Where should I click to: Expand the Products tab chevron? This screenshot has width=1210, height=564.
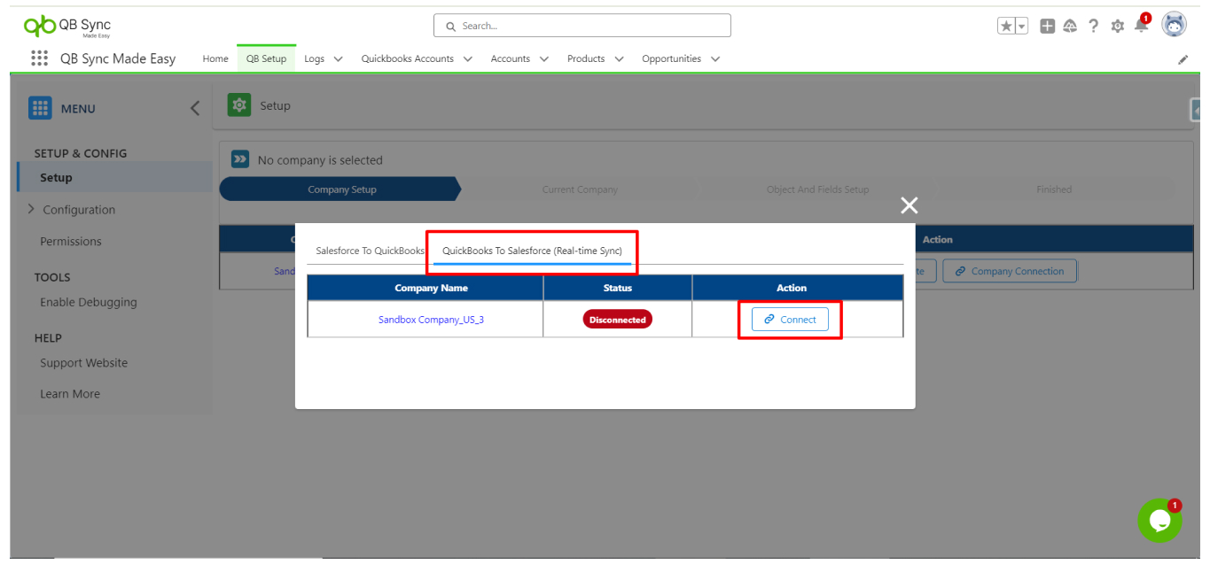(x=619, y=59)
